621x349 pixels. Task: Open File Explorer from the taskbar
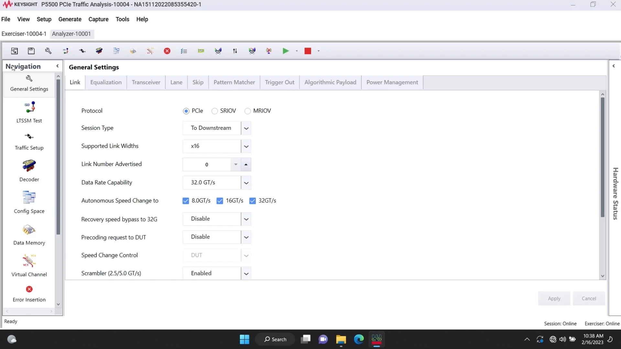[341, 339]
